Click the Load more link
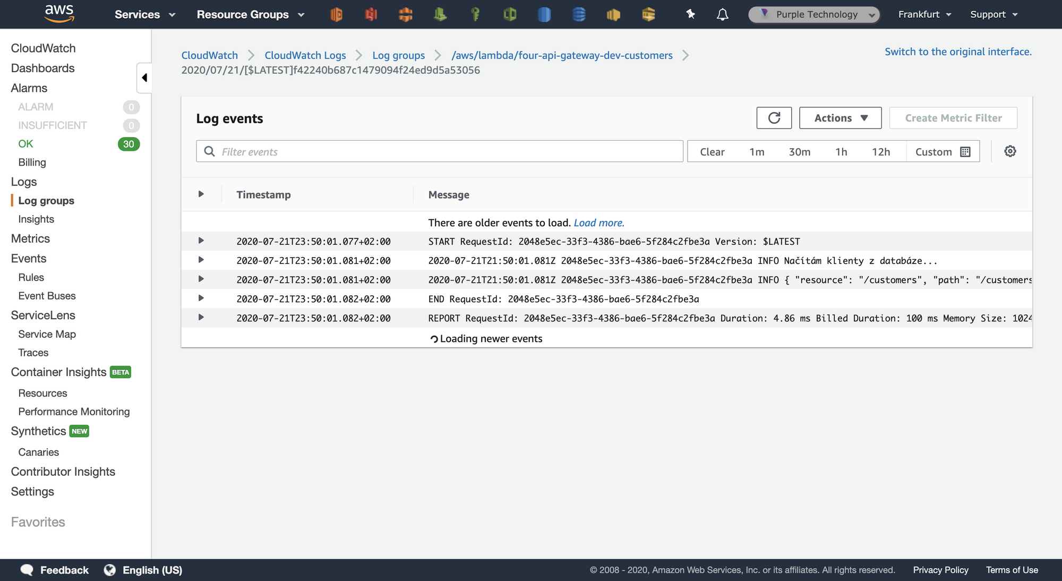The height and width of the screenshot is (581, 1062). click(598, 223)
